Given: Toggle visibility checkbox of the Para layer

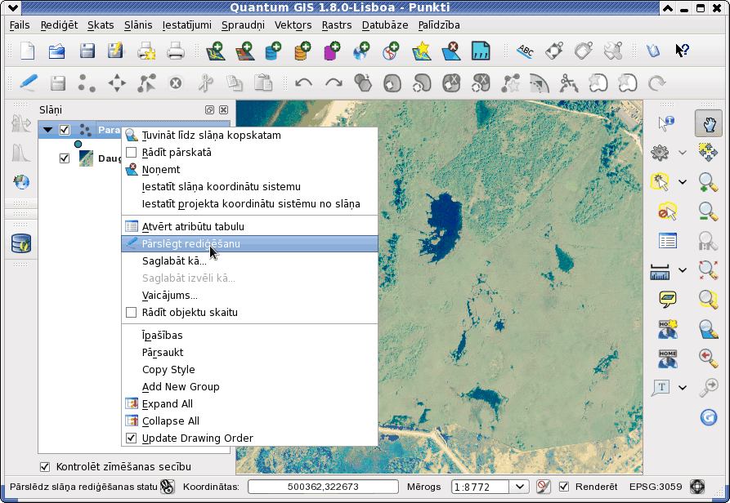Looking at the screenshot, I should tap(65, 130).
